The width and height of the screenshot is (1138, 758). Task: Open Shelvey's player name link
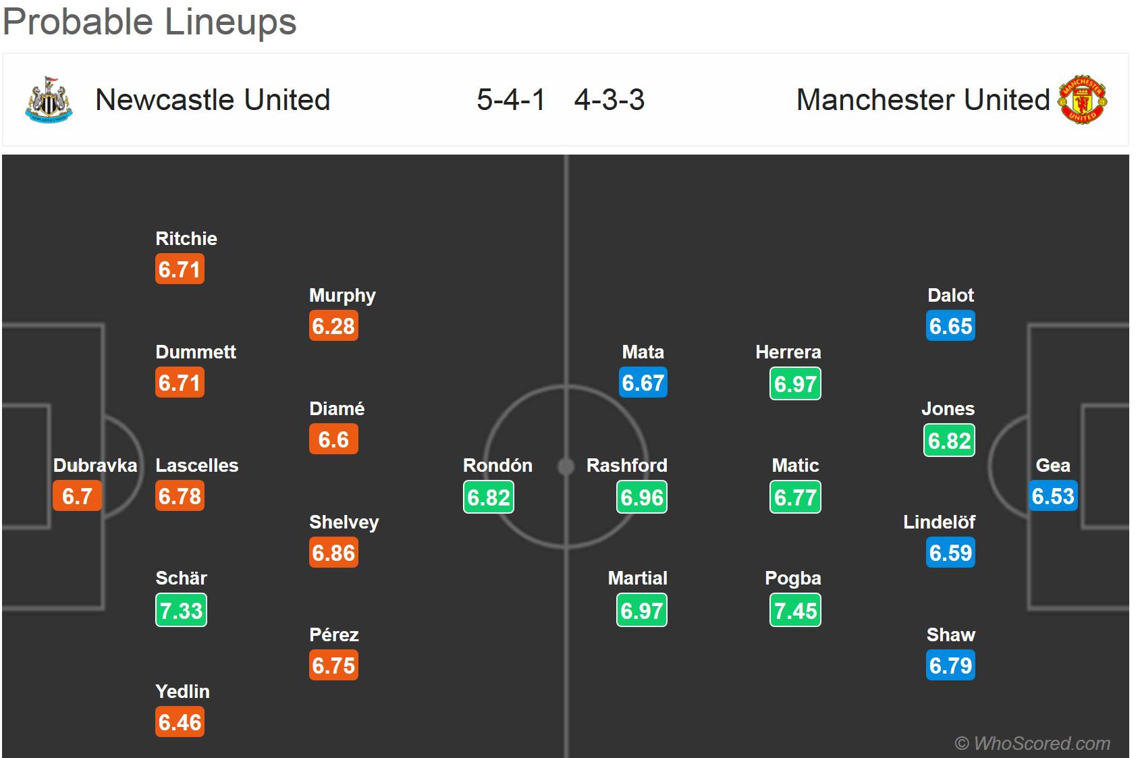pyautogui.click(x=344, y=522)
